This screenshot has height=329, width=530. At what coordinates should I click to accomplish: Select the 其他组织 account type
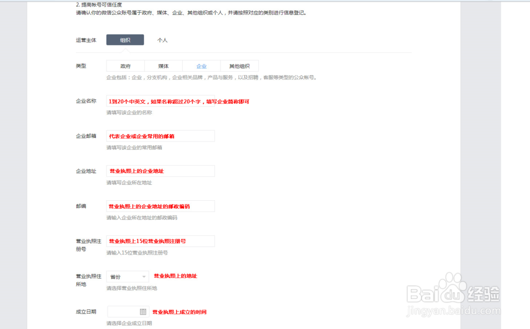click(x=239, y=65)
